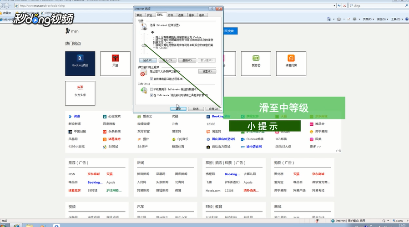Click the QQ音乐 icon link

click(x=174, y=139)
